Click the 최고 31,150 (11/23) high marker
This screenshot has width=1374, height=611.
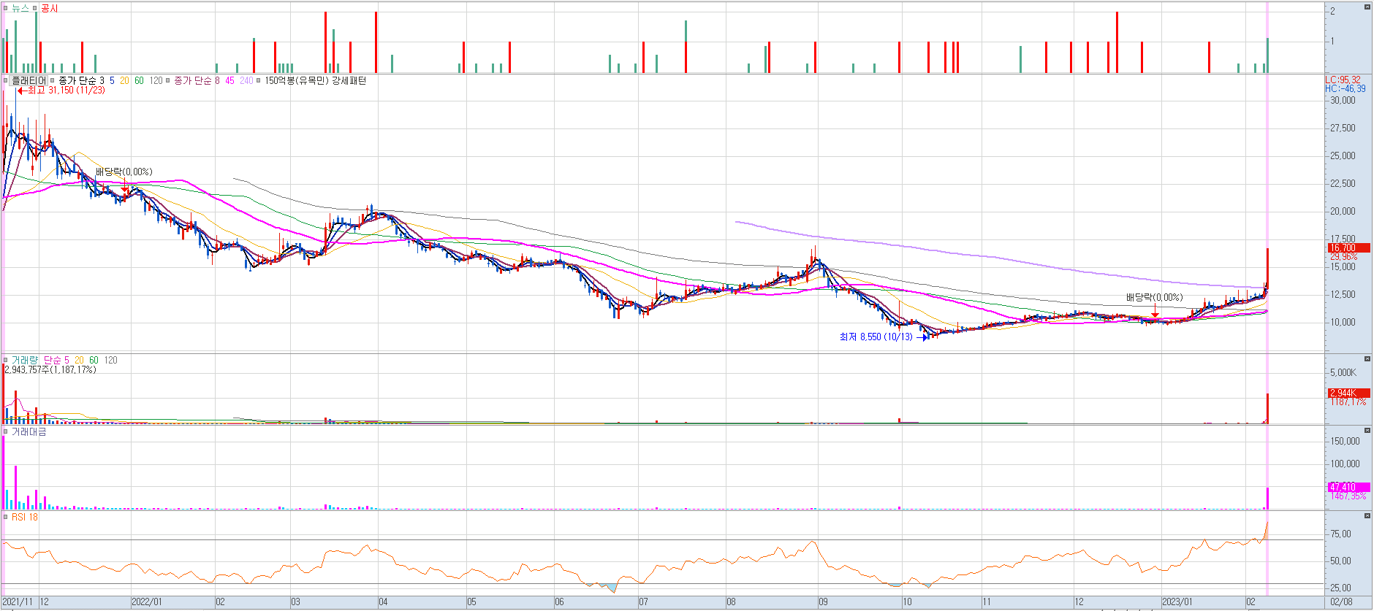(x=61, y=91)
